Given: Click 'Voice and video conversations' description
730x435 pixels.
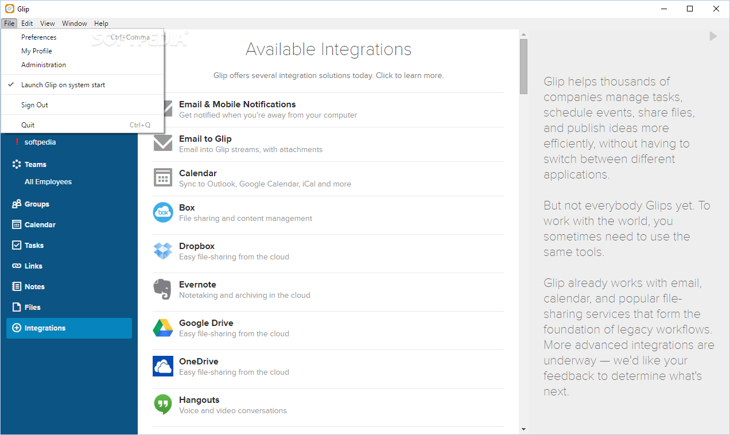Looking at the screenshot, I should coord(233,410).
